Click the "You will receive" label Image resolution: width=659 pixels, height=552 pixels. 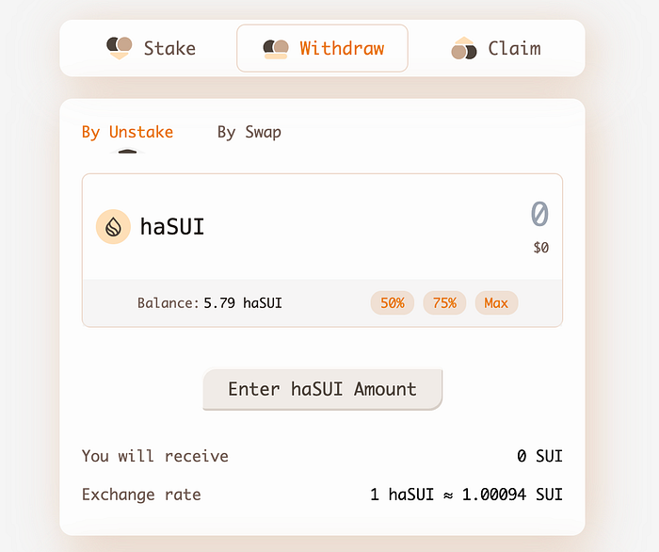tap(155, 456)
